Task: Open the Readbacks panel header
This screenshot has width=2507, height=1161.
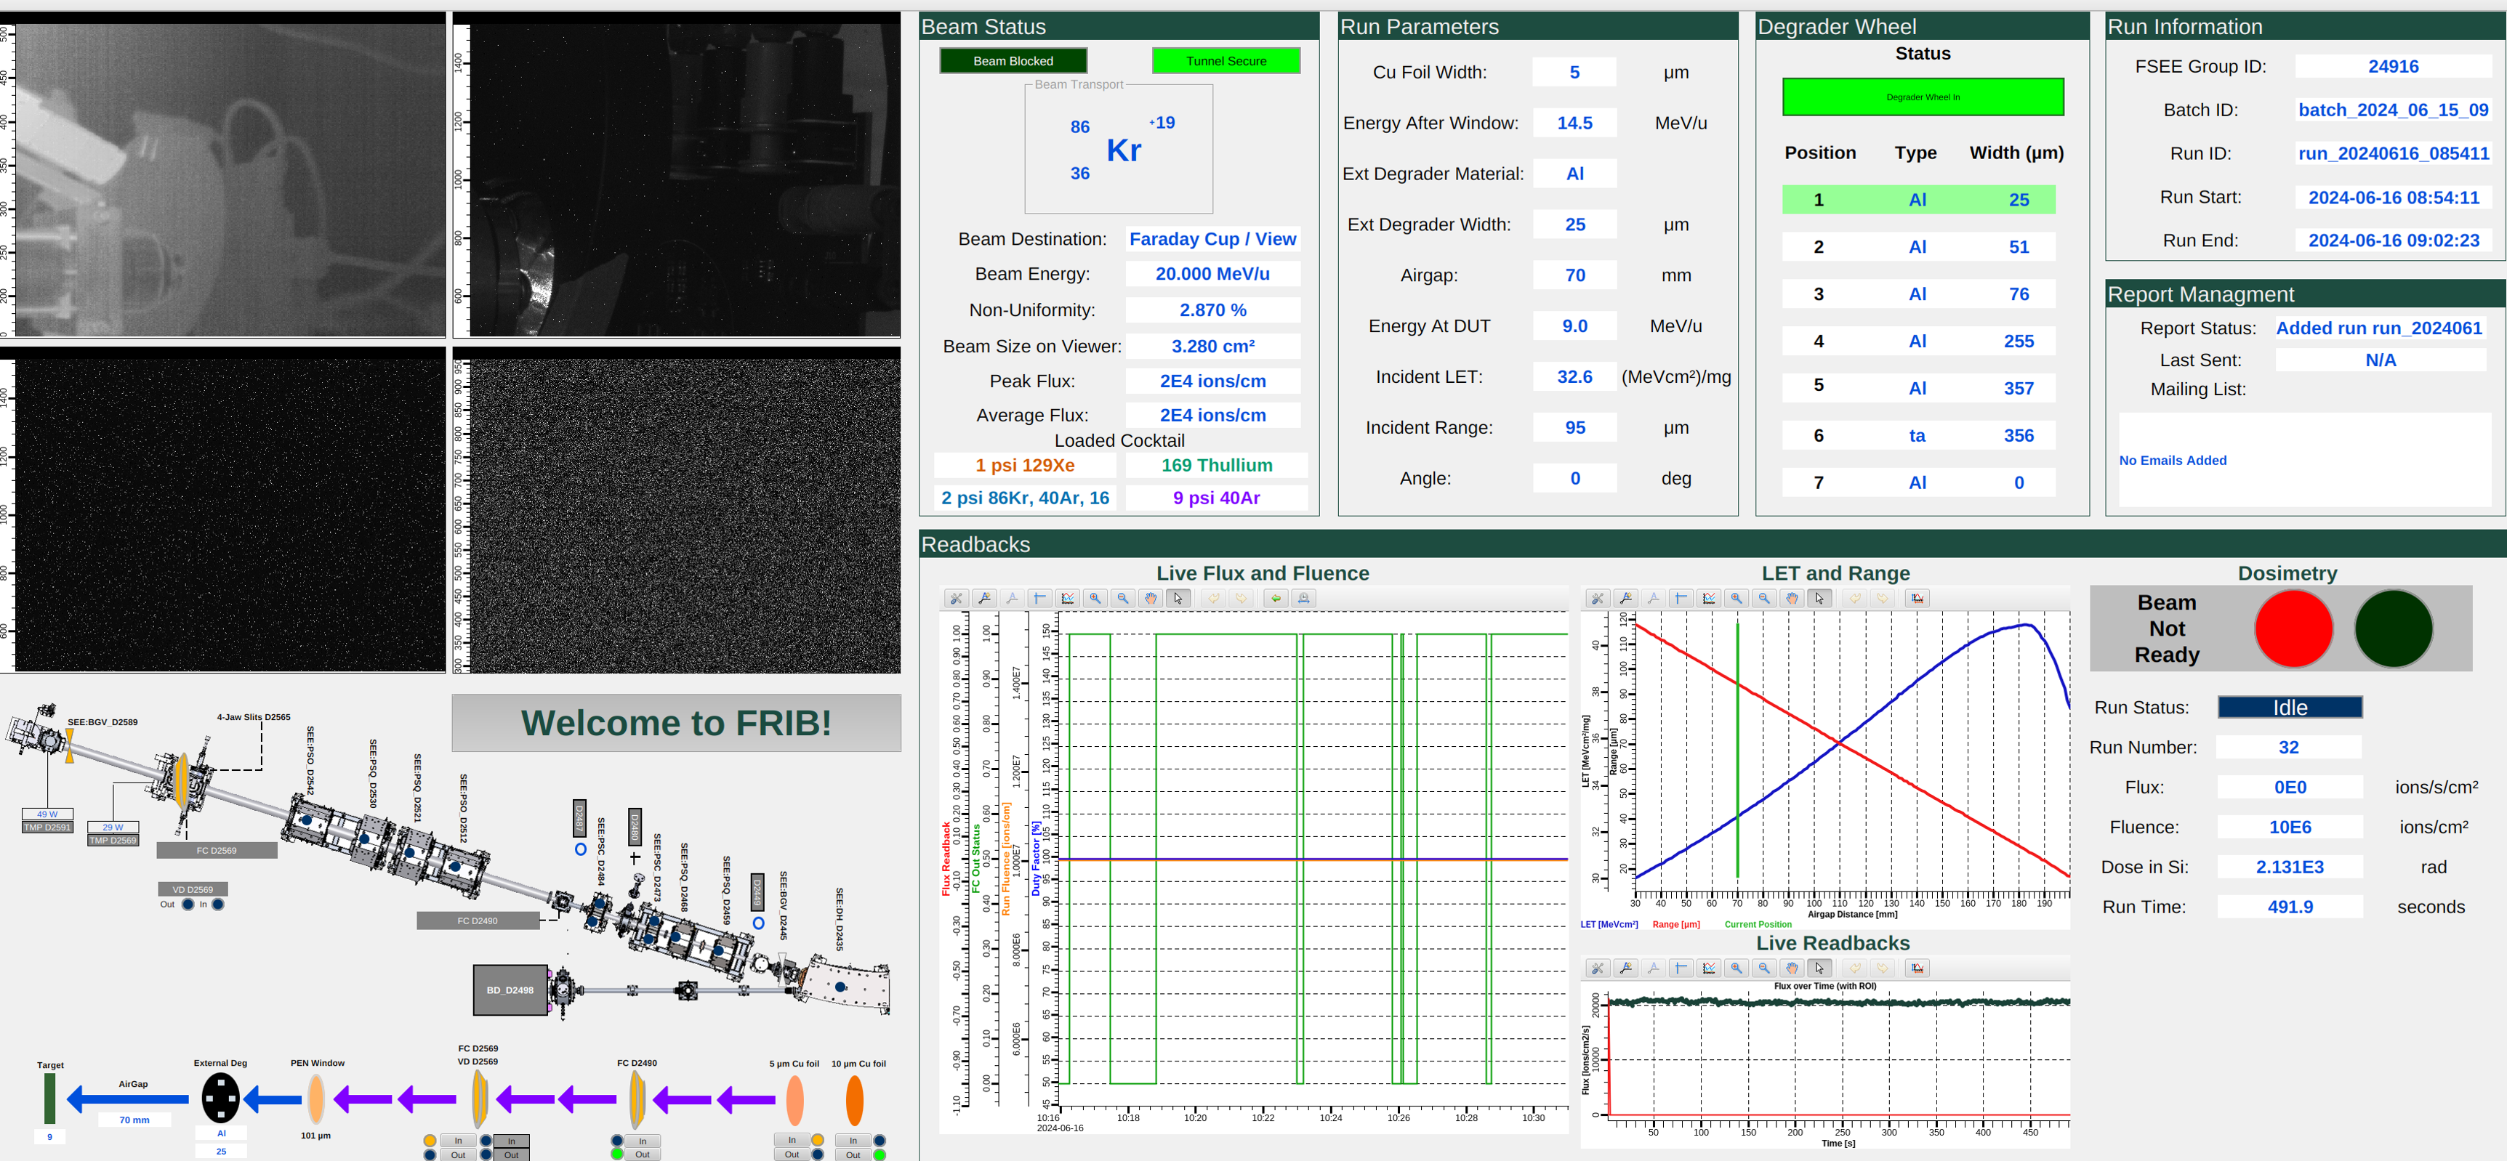Action: 975,544
